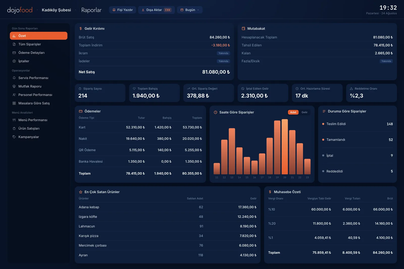Click the Muhasebe Özeti dollar icon
Viewport: 404px width, 269px height.
click(x=270, y=192)
